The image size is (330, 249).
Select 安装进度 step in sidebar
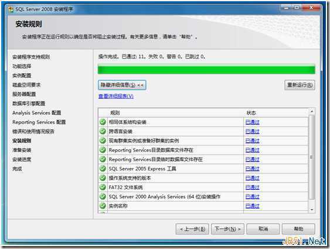tap(22, 159)
